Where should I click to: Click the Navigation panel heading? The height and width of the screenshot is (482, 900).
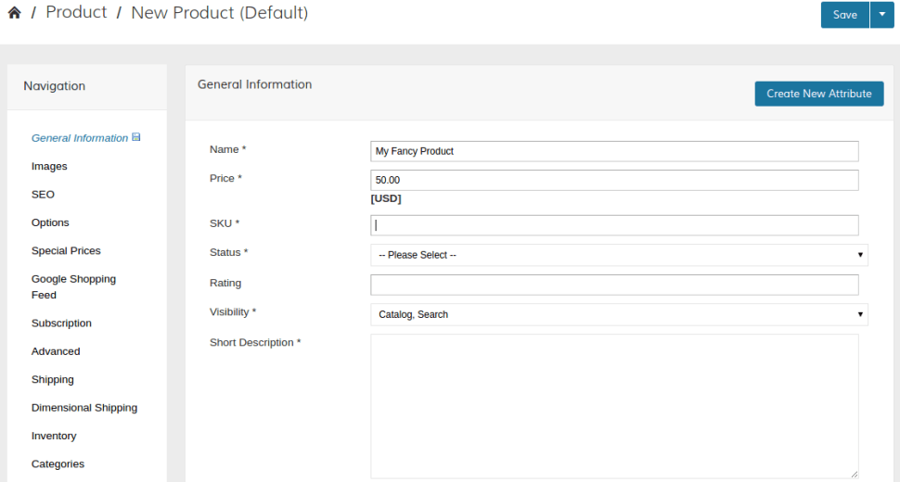tap(55, 86)
